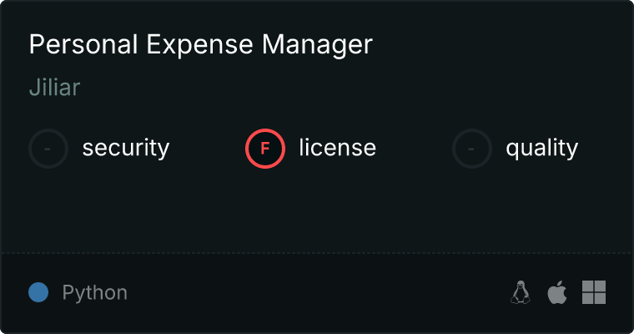
Task: Click the letter F inside the red ring
Action: point(265,149)
